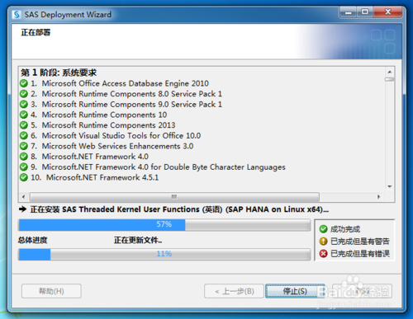This screenshot has height=319, width=413.
Task: Click the '已完成但是有错误' legend text
Action: 360,253
